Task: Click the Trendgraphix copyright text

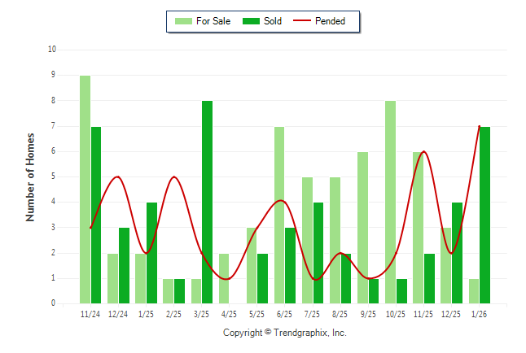Action: coord(285,333)
